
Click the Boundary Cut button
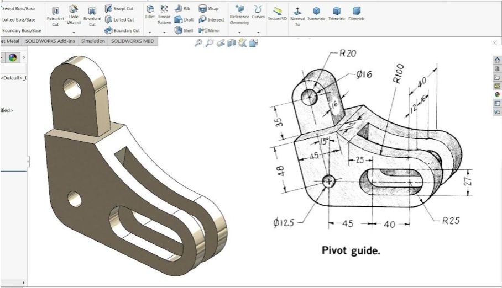pyautogui.click(x=123, y=31)
